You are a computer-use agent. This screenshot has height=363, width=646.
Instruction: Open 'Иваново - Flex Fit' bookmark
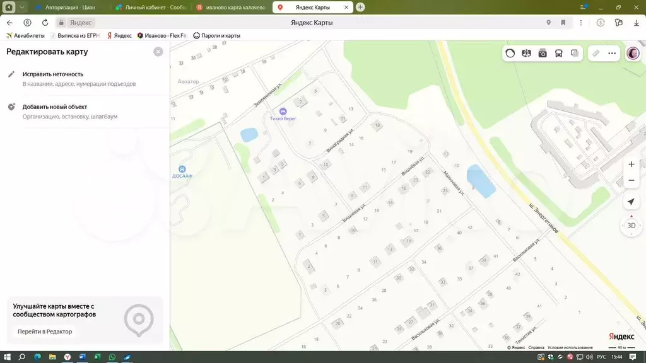161,36
